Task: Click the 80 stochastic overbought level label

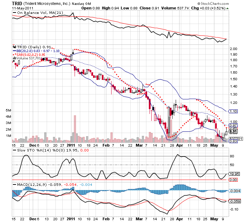Action: coord(232,156)
